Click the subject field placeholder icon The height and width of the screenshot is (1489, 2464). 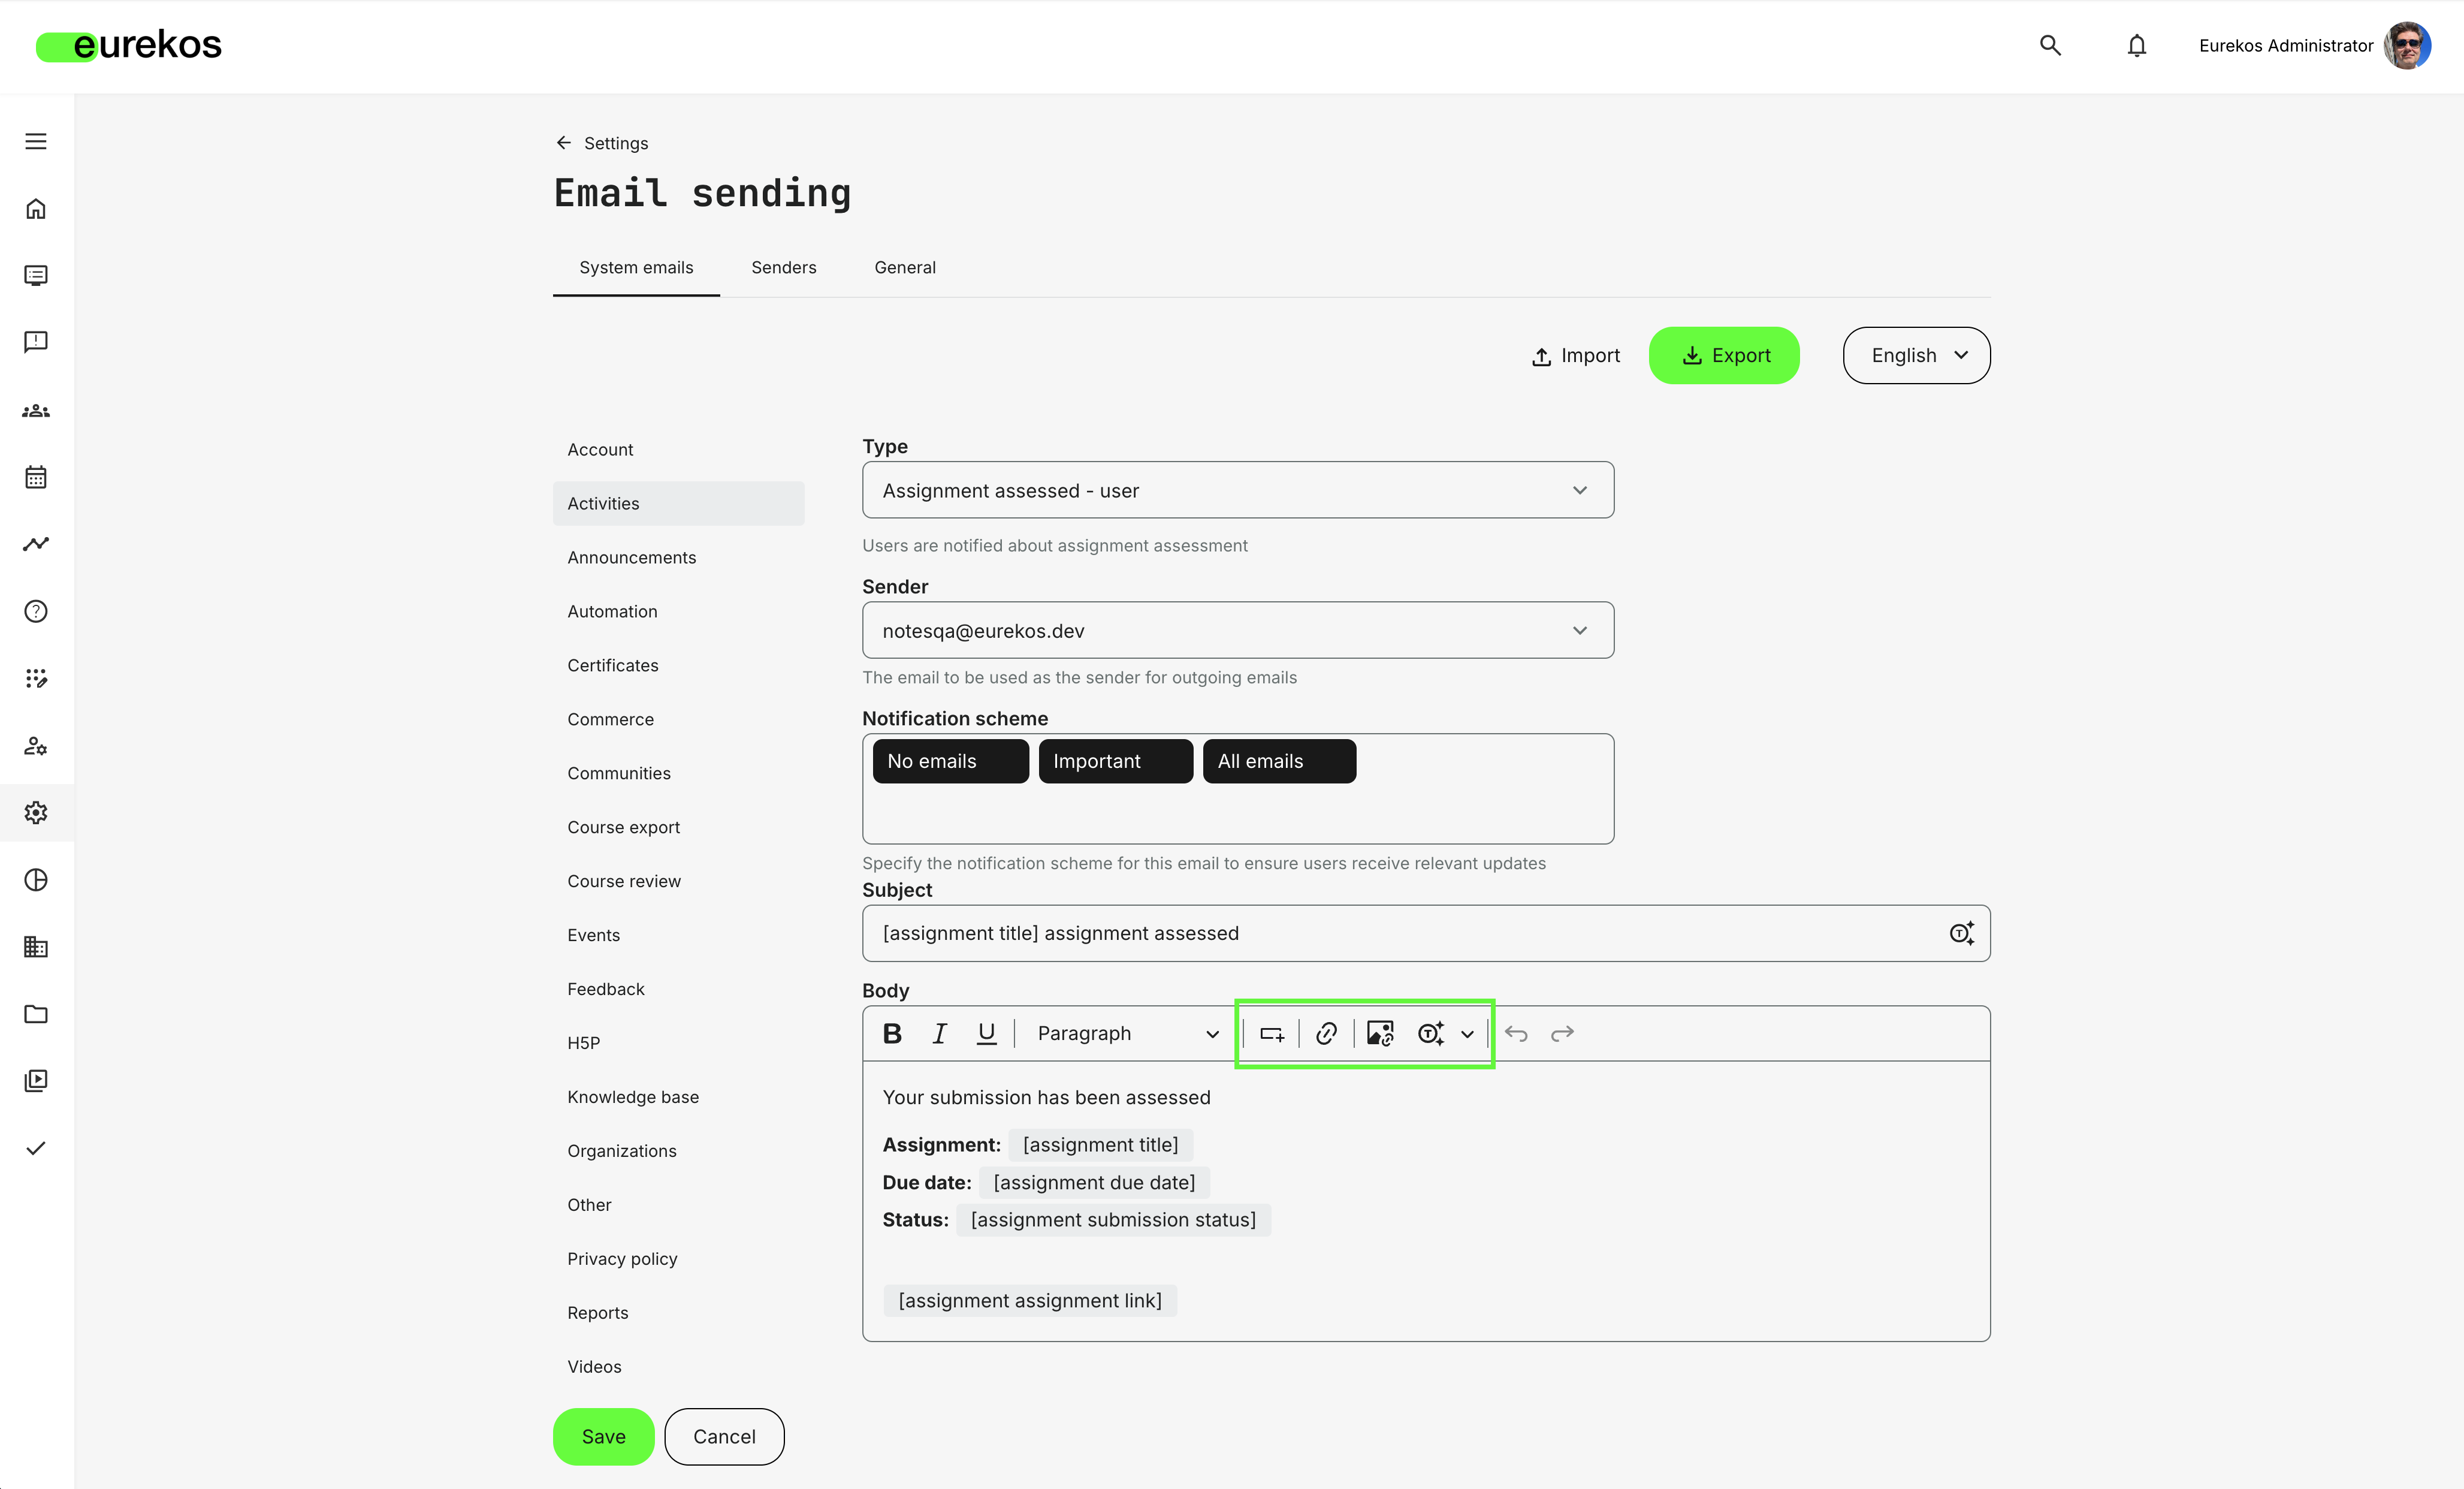[x=1961, y=933]
